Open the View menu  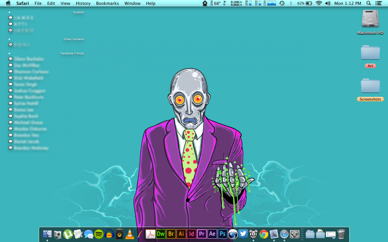click(x=65, y=3)
